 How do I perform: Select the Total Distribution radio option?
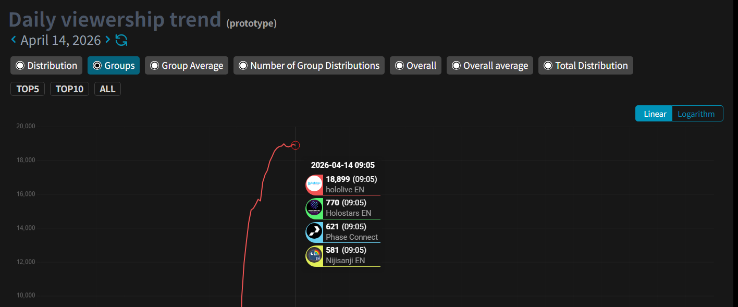click(586, 66)
